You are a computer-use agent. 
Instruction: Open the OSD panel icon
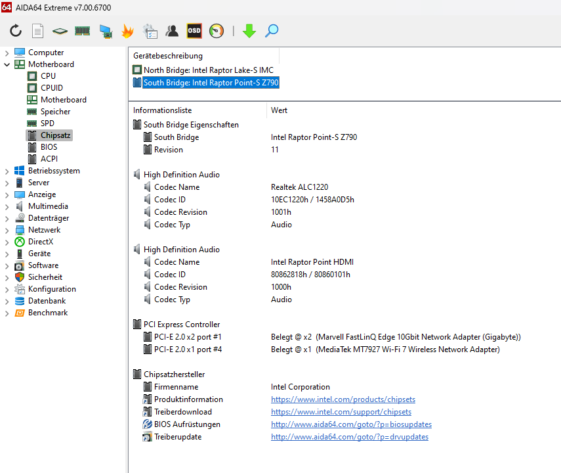pos(194,31)
